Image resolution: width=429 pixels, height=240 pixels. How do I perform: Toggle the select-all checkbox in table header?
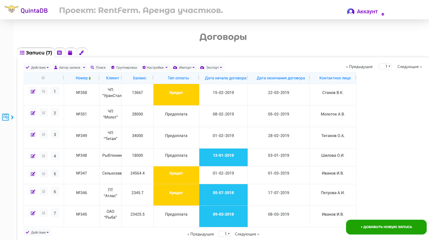coord(43,78)
